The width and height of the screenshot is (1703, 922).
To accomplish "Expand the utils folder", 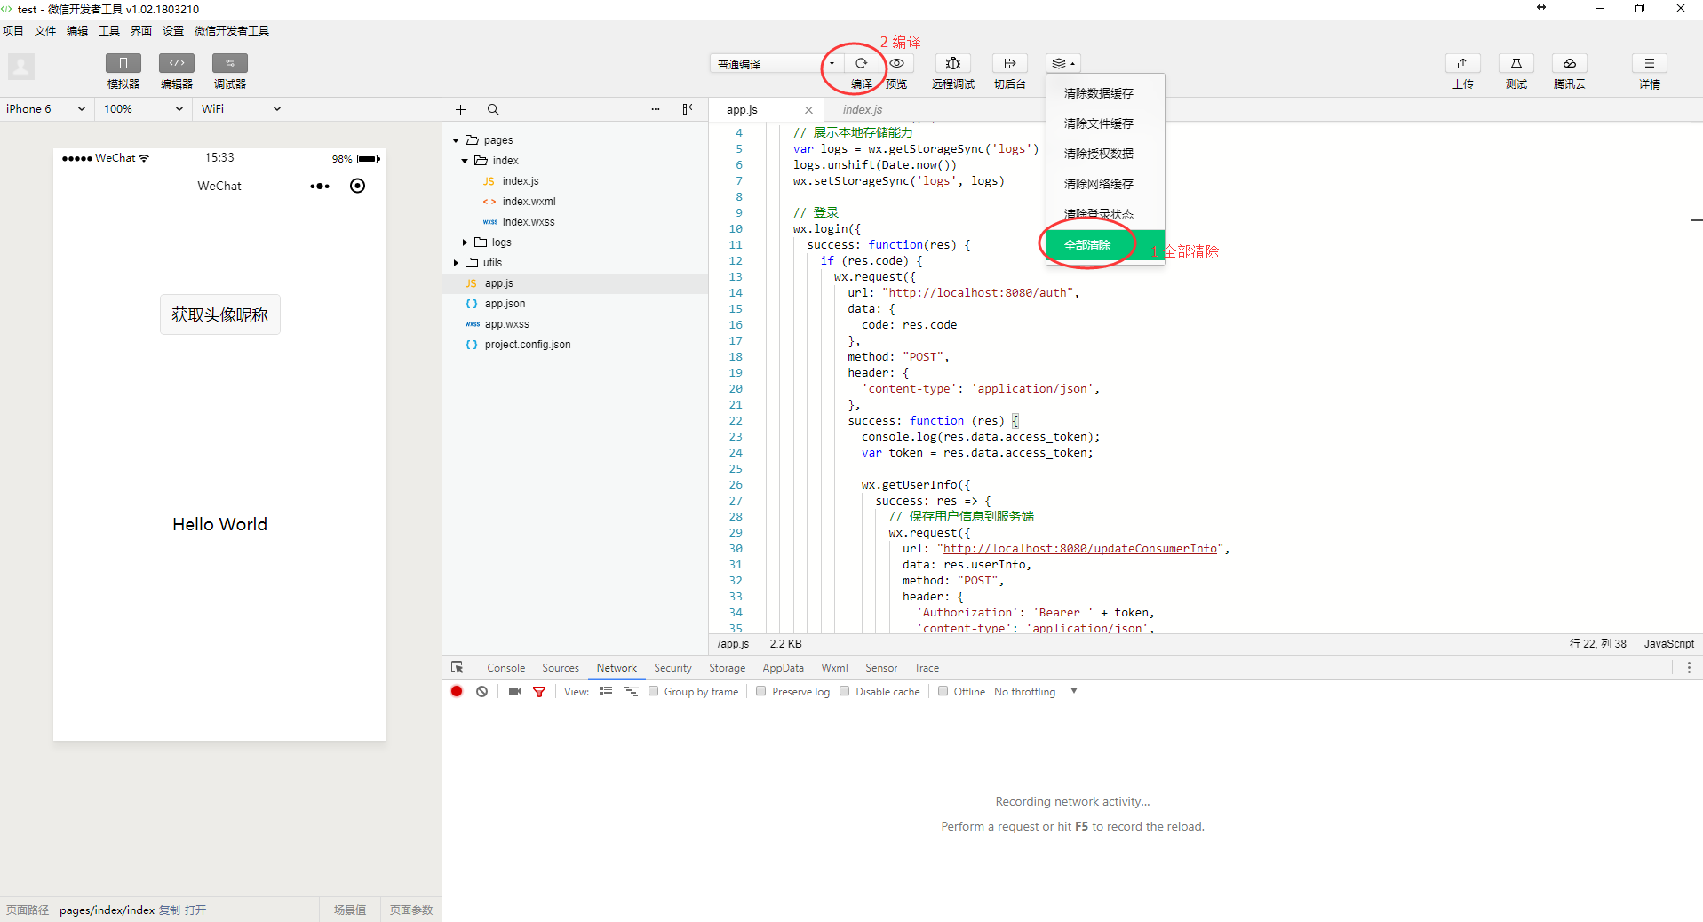I will 456,263.
